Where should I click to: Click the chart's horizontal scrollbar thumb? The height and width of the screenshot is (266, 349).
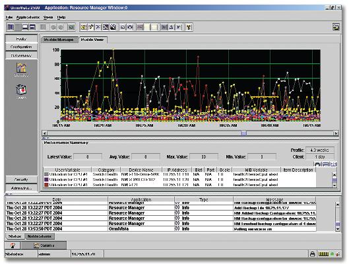pos(243,133)
